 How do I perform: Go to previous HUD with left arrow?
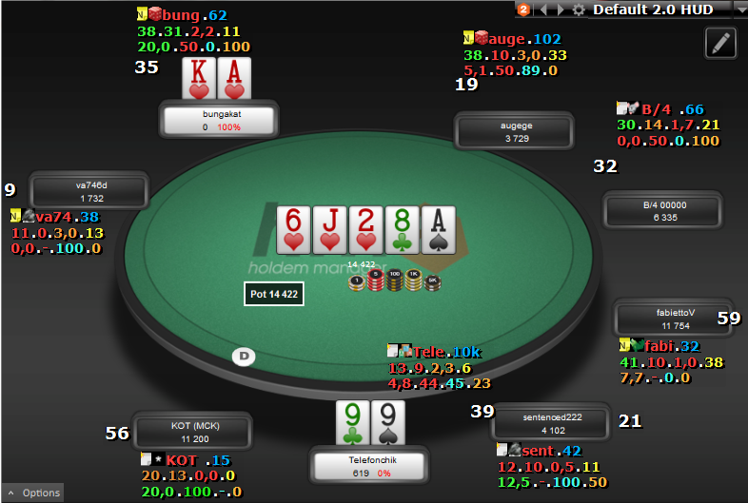(543, 10)
